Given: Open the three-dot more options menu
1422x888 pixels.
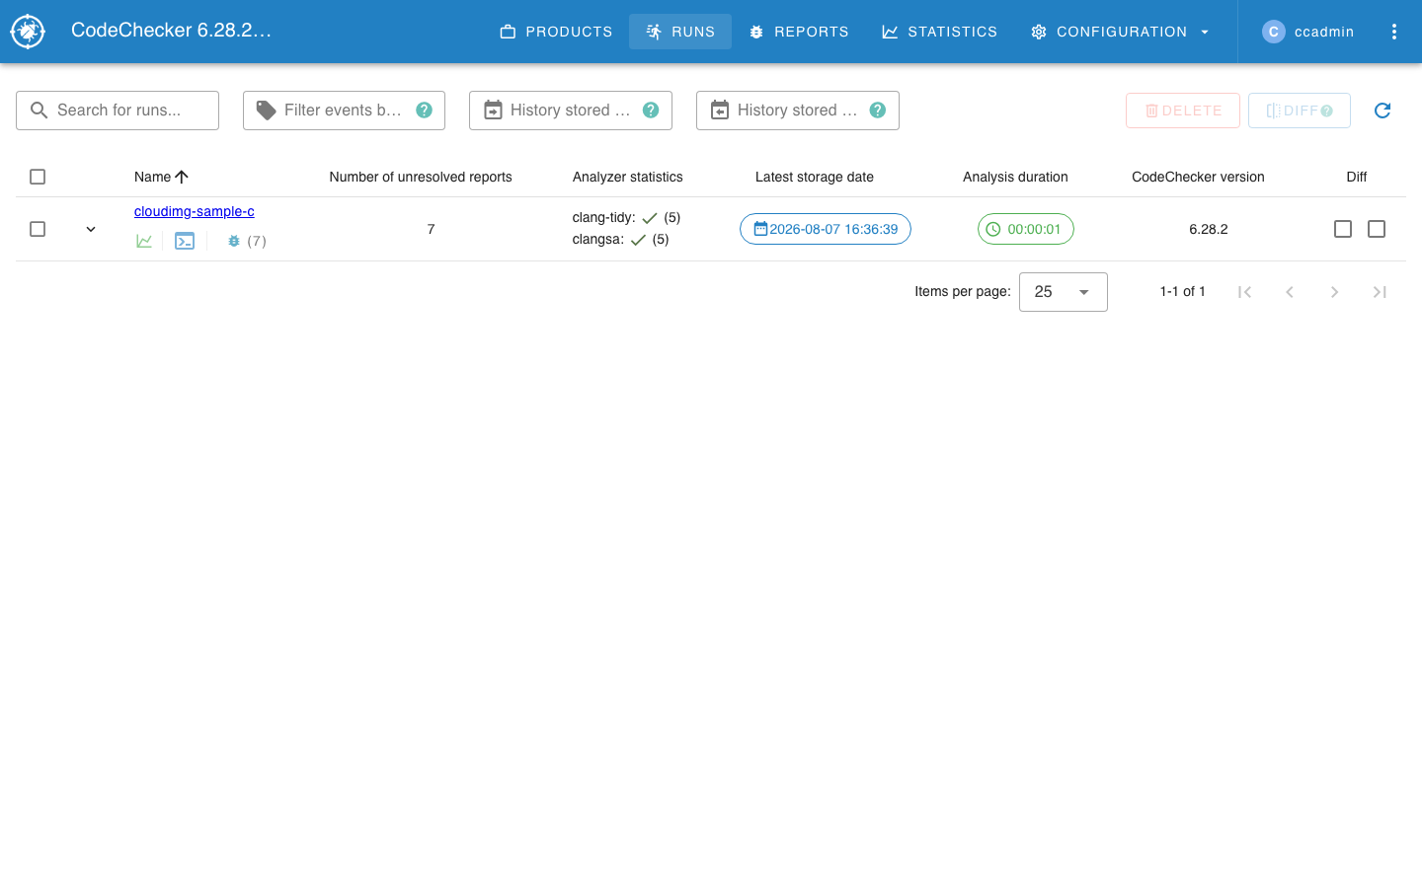Looking at the screenshot, I should pos(1393,32).
